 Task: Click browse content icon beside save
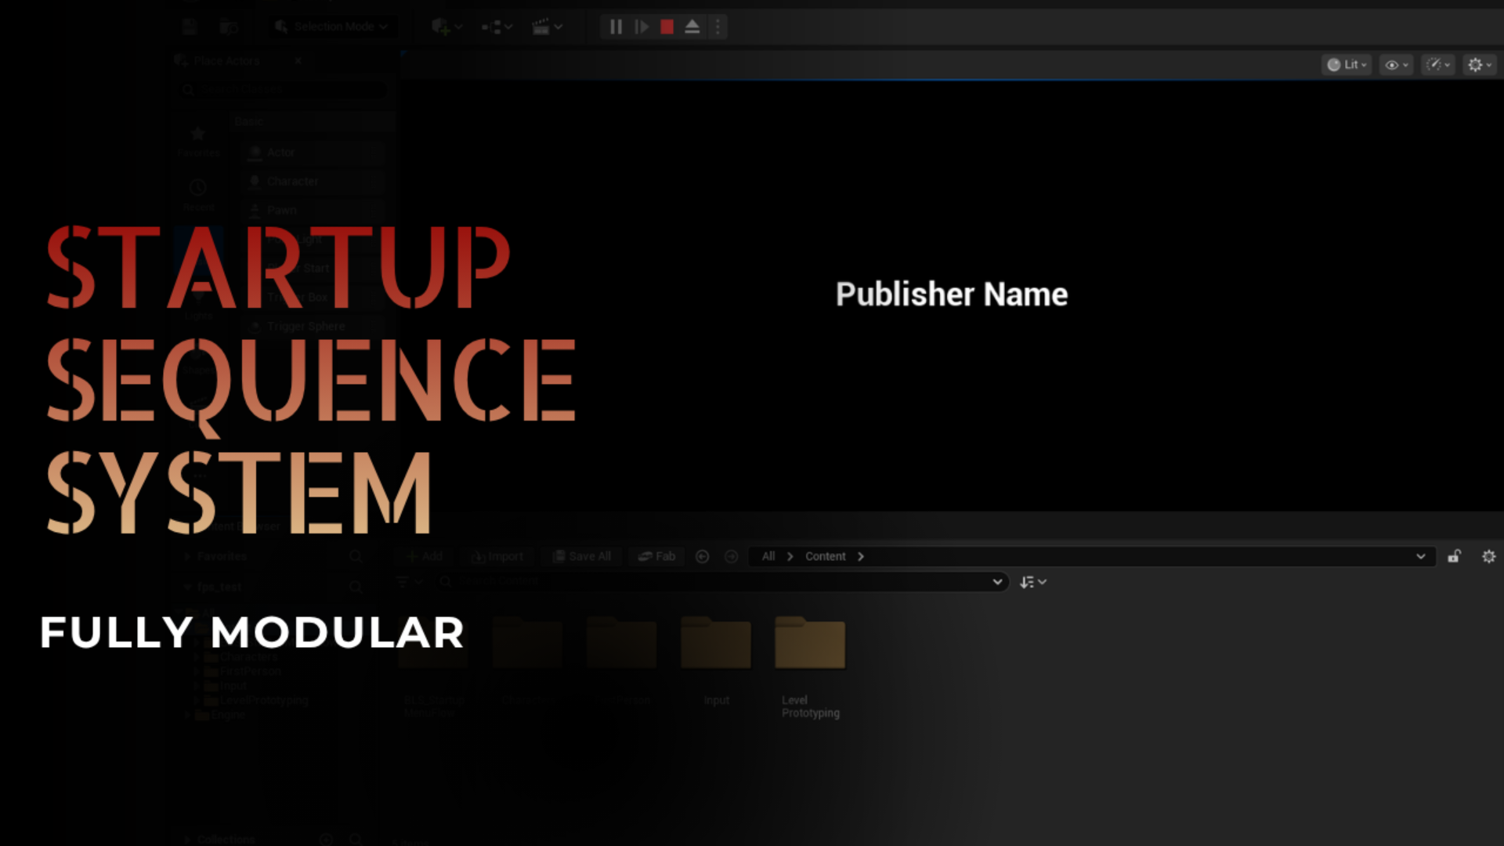click(x=229, y=27)
